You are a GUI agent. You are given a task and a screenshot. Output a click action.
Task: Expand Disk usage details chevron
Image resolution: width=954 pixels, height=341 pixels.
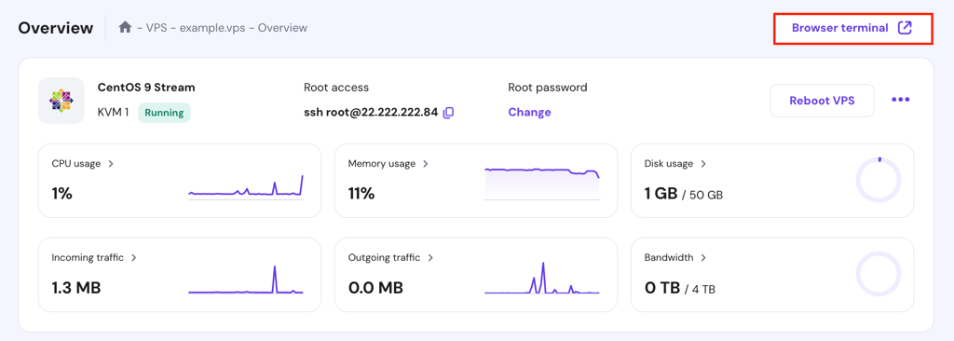point(702,164)
